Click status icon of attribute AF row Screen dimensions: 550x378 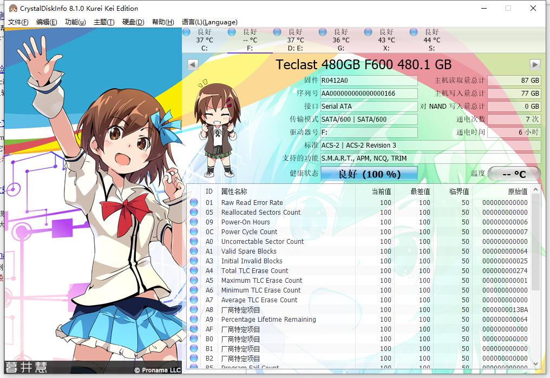[194, 329]
